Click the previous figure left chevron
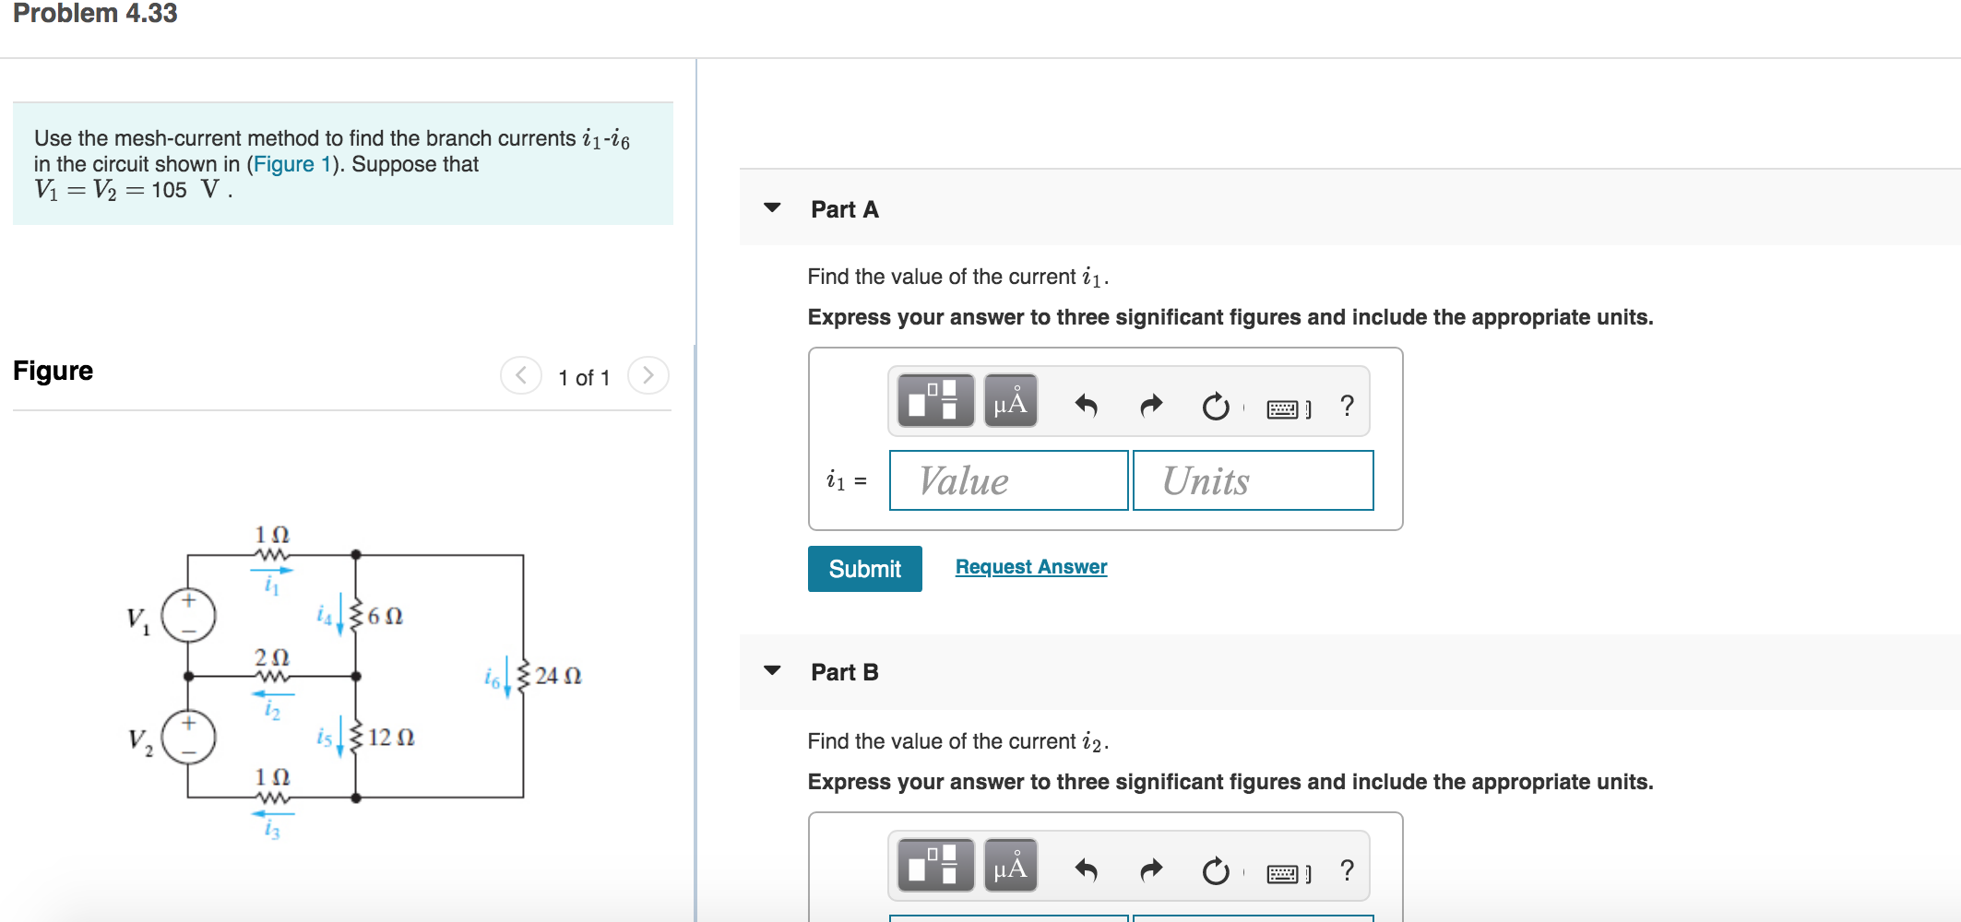This screenshot has height=922, width=1961. click(520, 376)
